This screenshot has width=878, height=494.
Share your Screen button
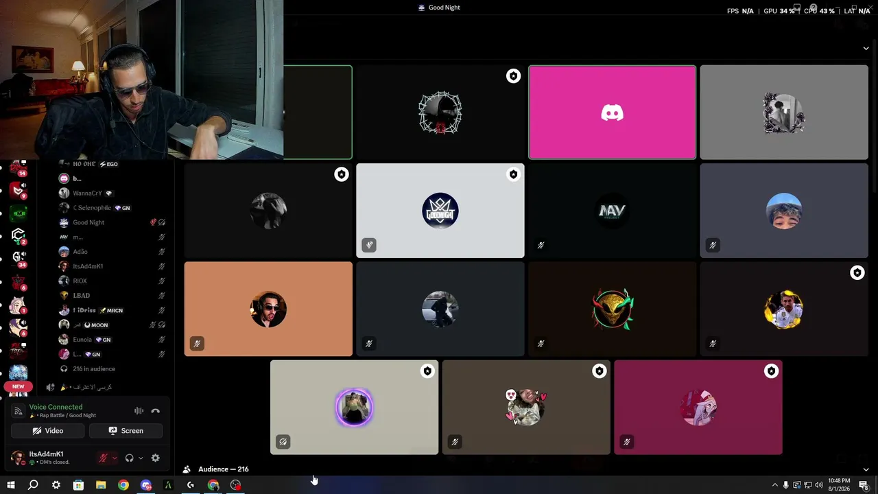(126, 431)
